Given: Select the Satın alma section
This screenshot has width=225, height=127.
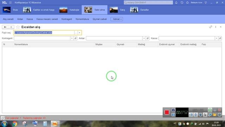Looking at the screenshot, I should tap(95, 10).
